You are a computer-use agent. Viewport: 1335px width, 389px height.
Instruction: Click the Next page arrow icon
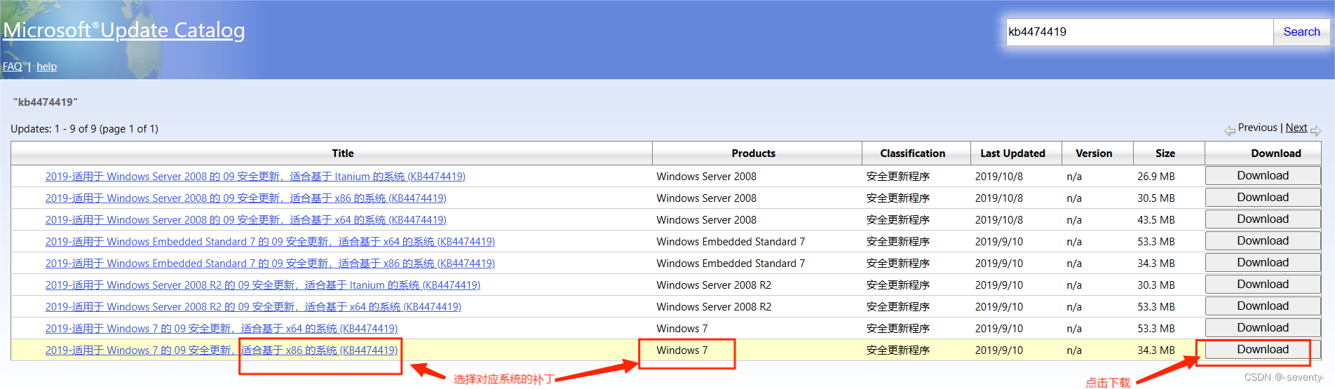[x=1315, y=130]
